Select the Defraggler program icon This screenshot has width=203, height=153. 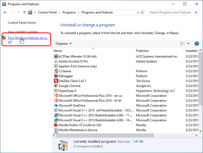pyautogui.click(x=56, y=76)
